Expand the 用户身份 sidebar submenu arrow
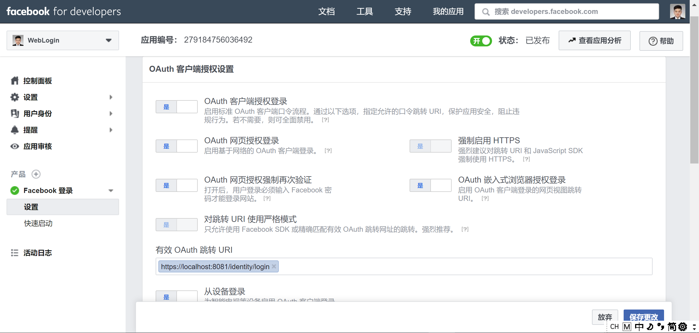 tap(111, 114)
